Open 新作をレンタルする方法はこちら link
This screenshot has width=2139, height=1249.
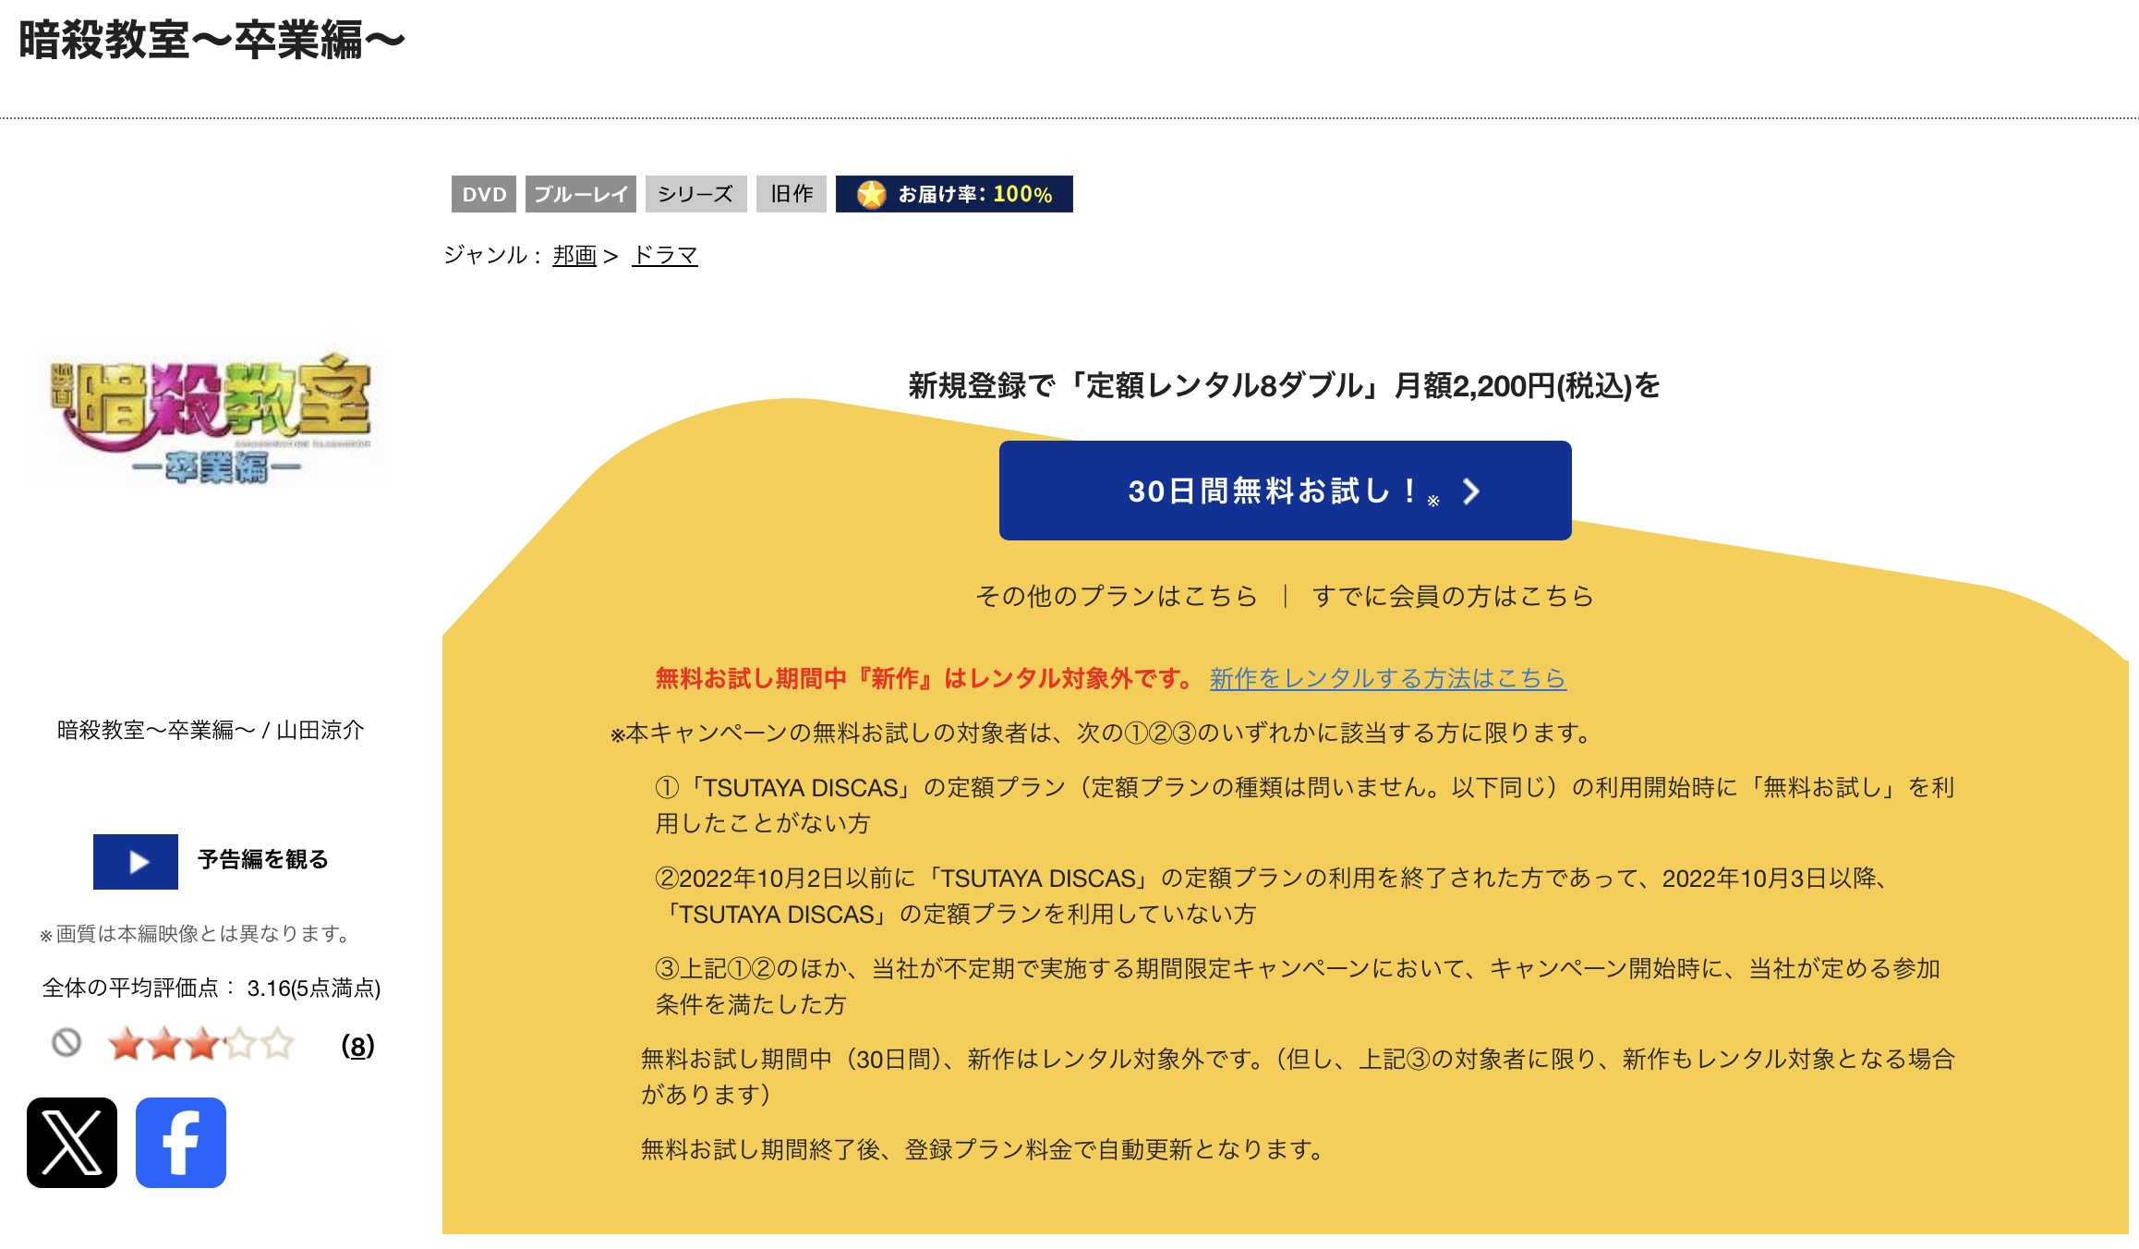click(1388, 678)
